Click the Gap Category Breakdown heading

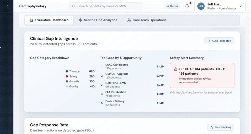click(x=50, y=58)
